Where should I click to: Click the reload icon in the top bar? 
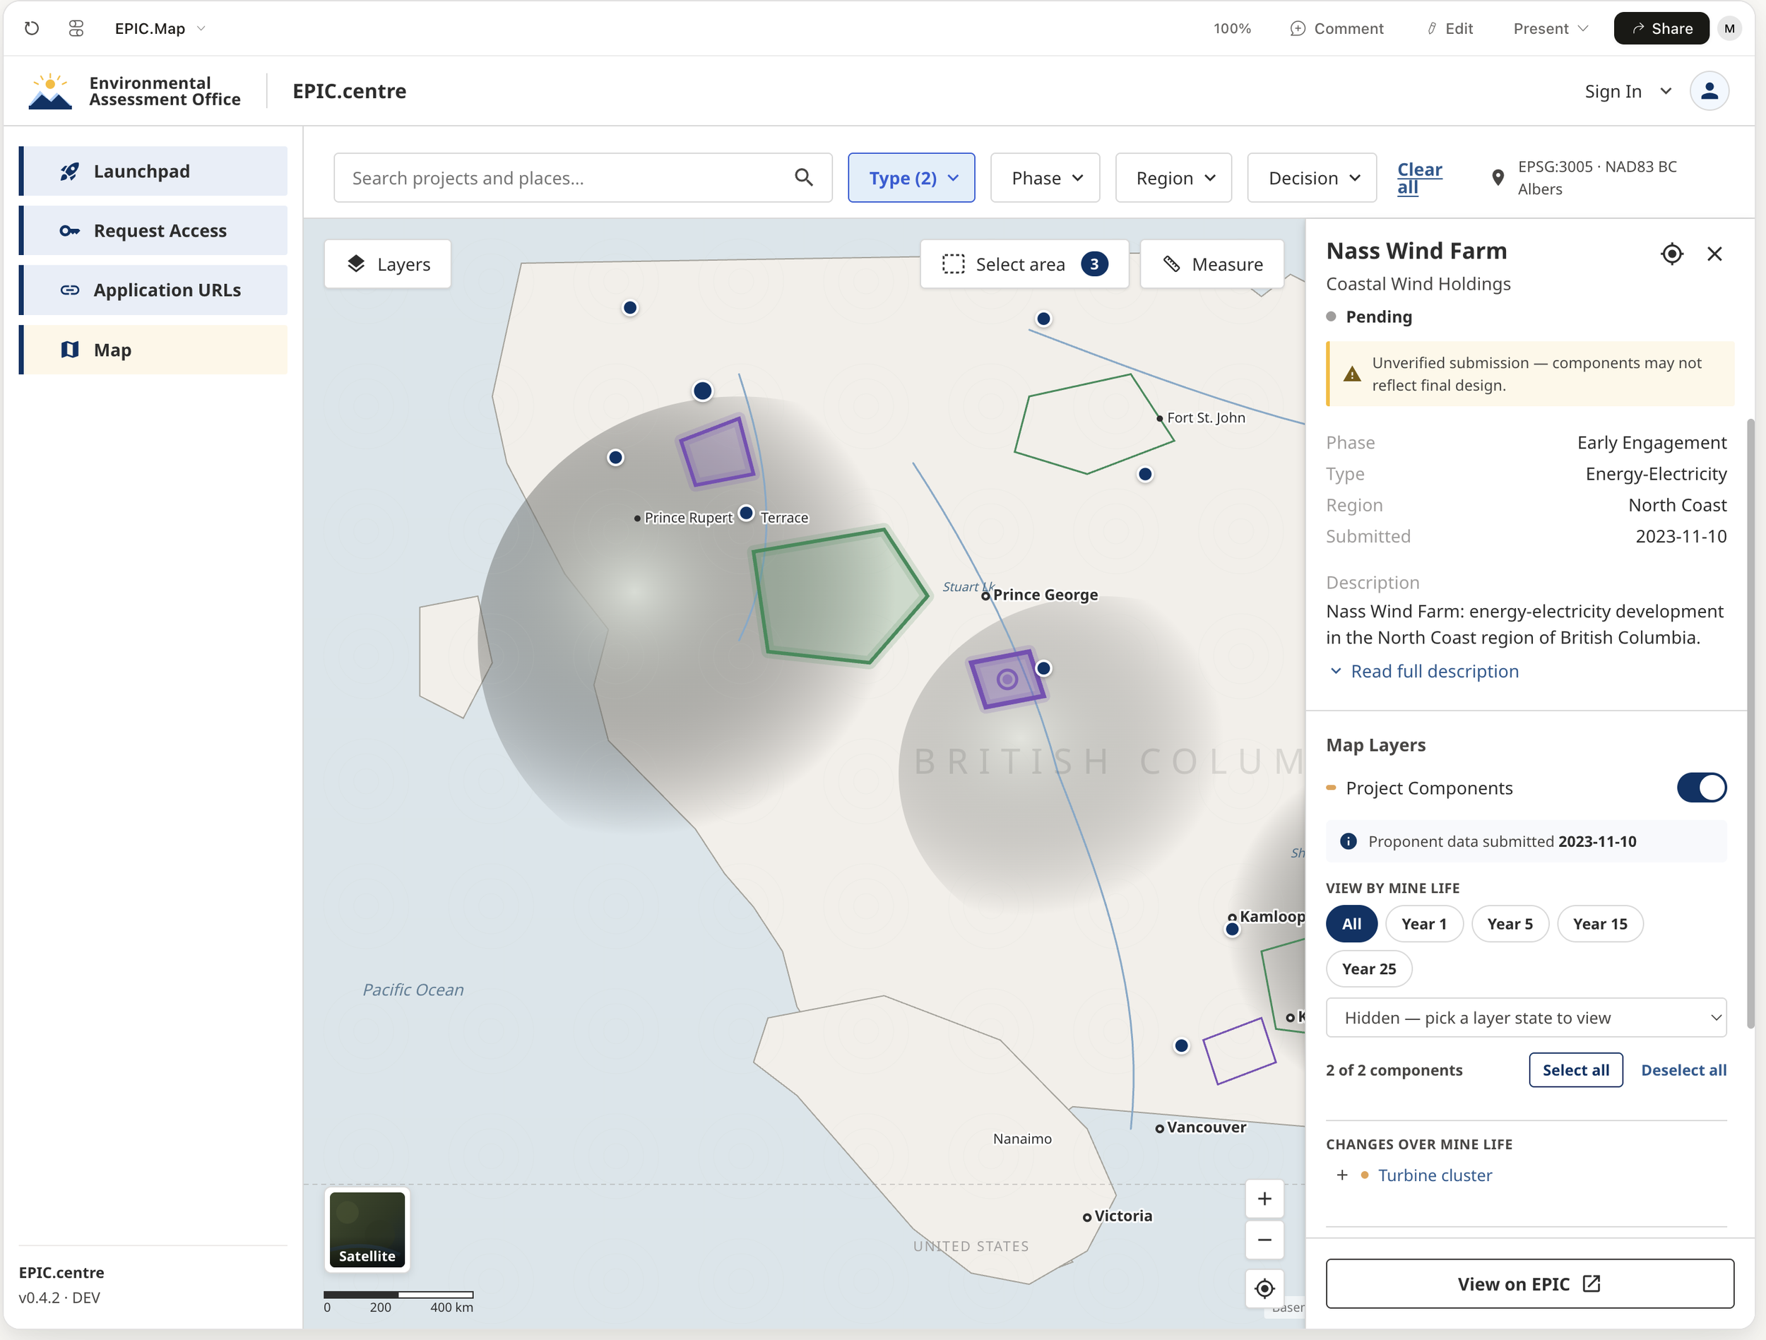pyautogui.click(x=32, y=29)
